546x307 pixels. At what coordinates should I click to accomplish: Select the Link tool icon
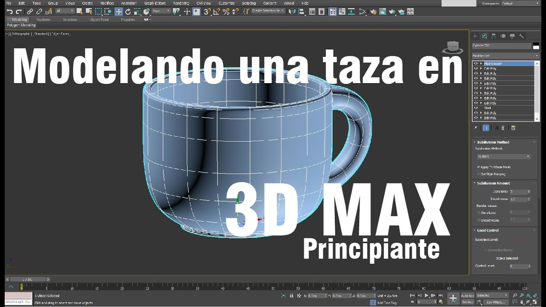[30, 12]
